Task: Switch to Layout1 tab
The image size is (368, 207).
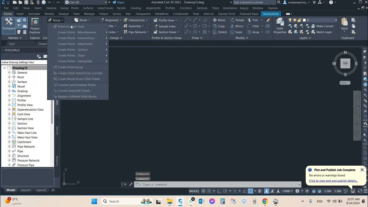Action: tap(26, 190)
